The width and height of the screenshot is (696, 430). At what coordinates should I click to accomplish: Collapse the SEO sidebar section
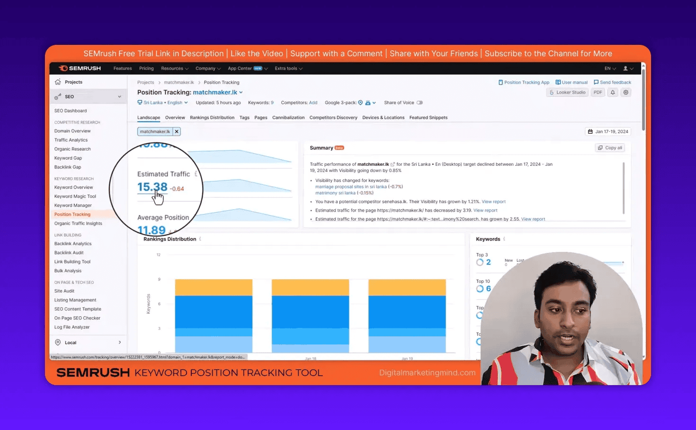(x=119, y=96)
